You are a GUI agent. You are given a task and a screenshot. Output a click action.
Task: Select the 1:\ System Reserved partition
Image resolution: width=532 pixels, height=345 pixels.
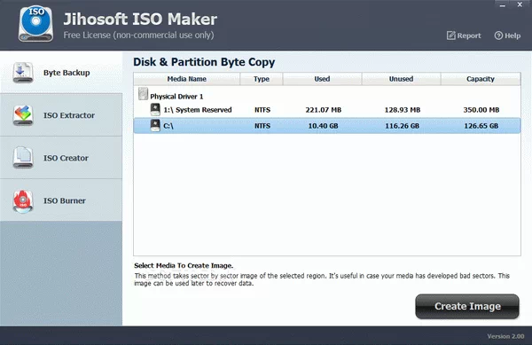(327, 110)
